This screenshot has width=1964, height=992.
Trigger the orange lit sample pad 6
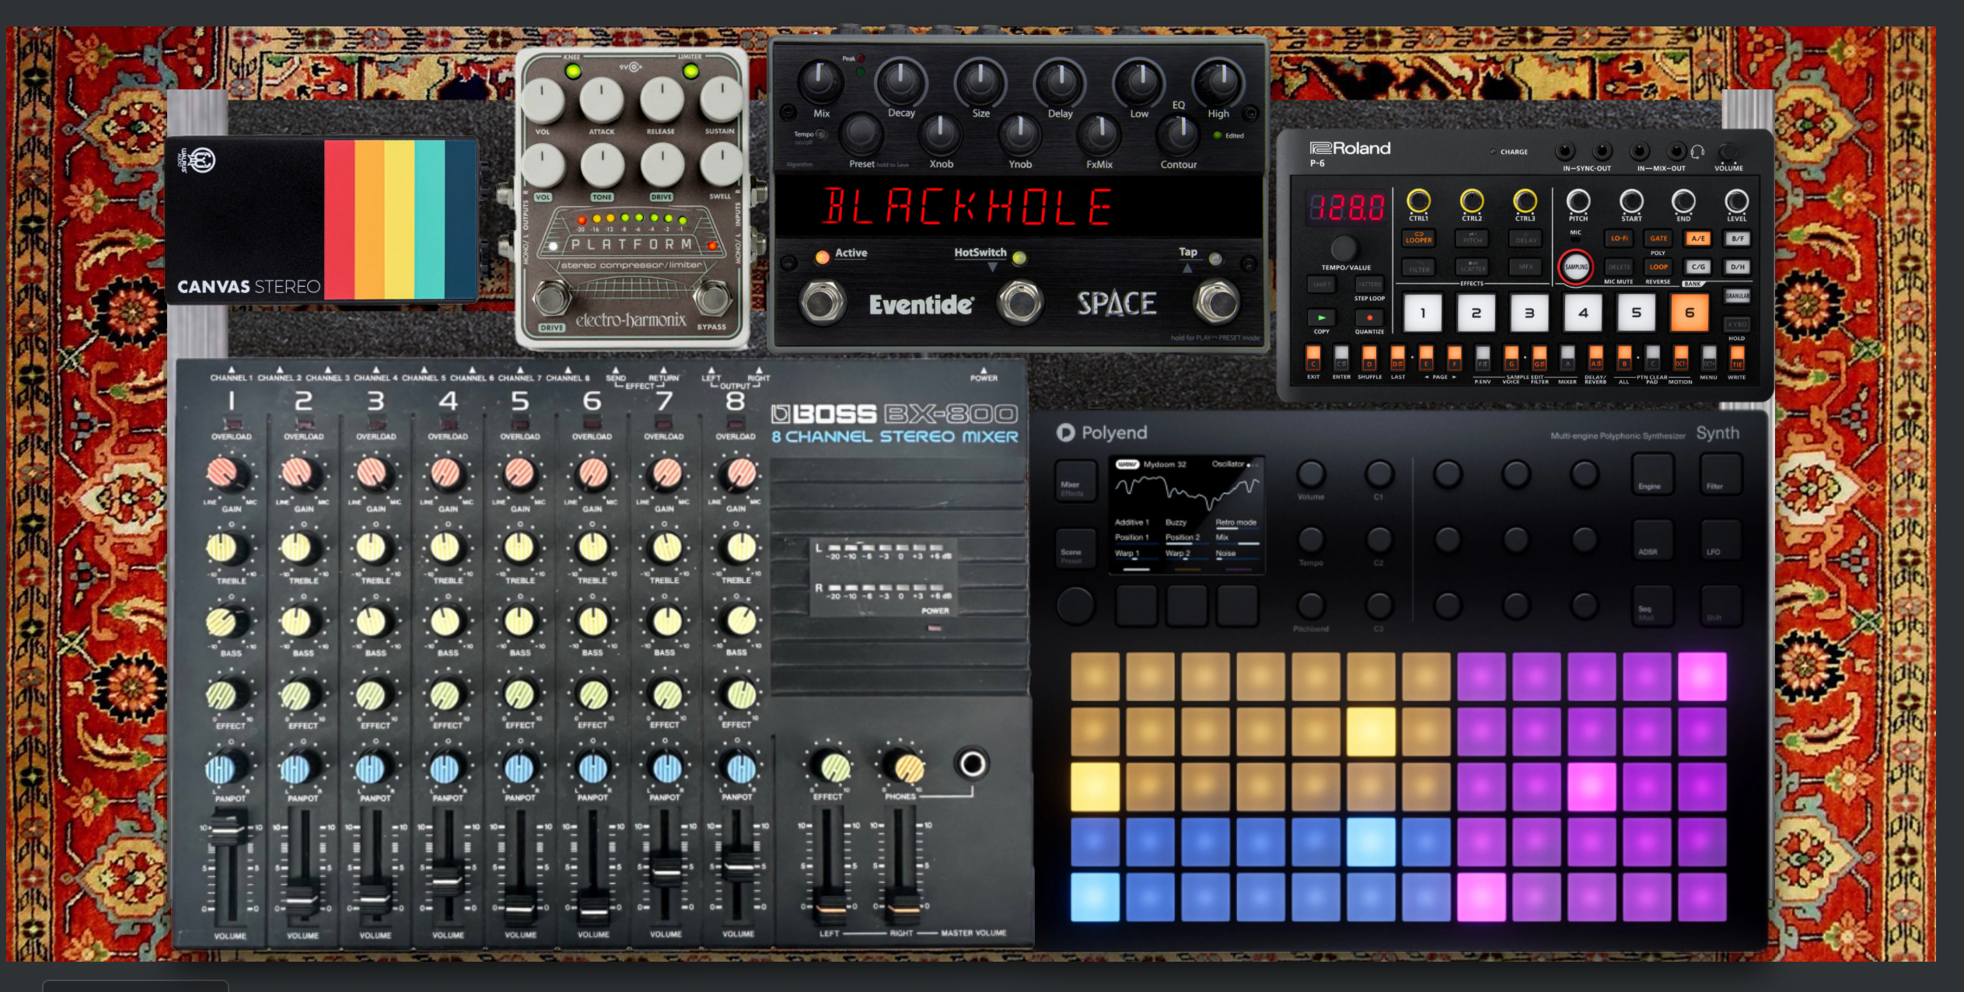tap(1689, 313)
